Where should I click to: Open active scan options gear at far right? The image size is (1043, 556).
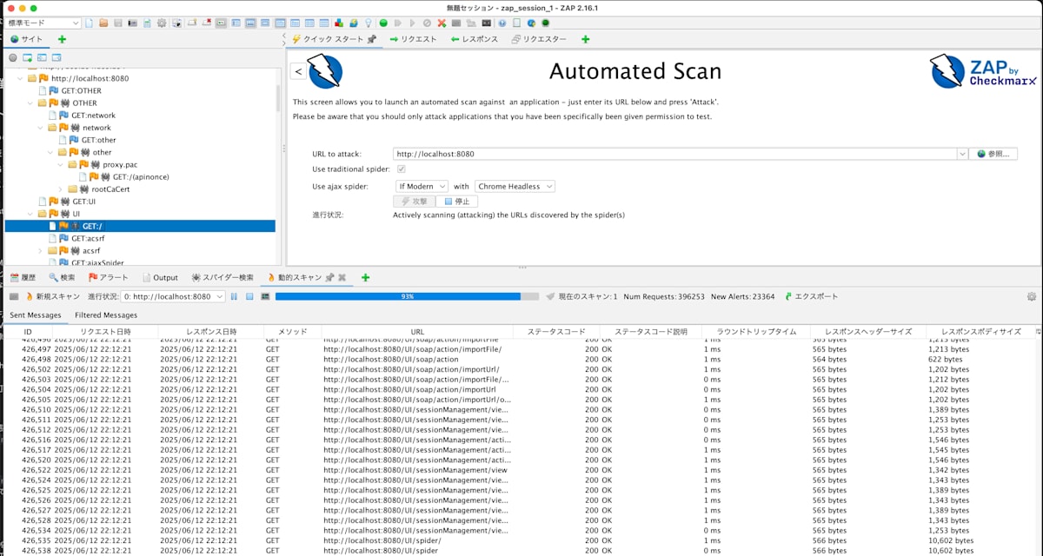[1032, 296]
